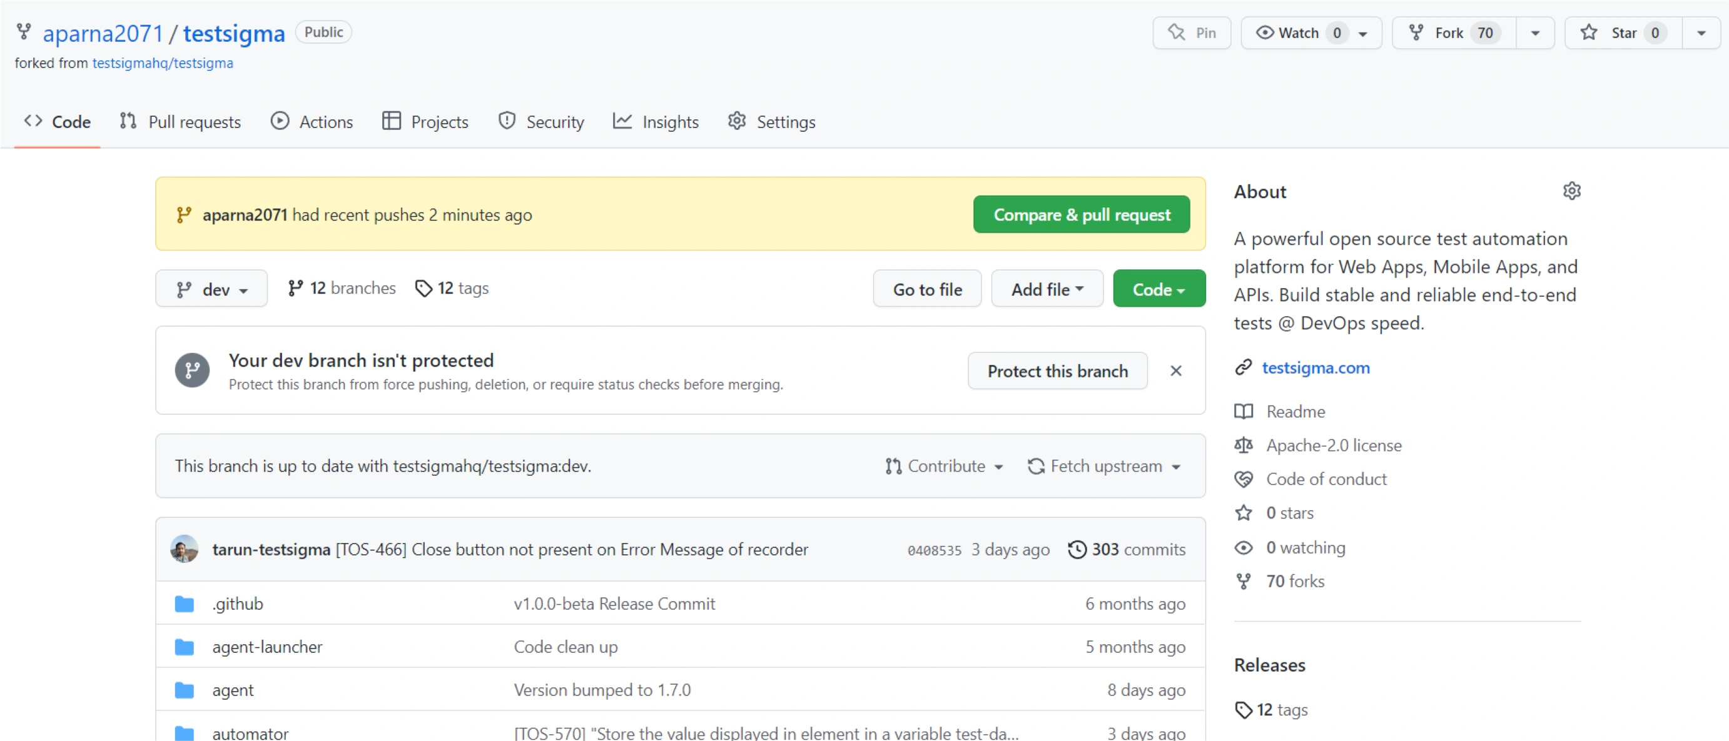
Task: Toggle Watch for this repository
Action: (x=1297, y=33)
